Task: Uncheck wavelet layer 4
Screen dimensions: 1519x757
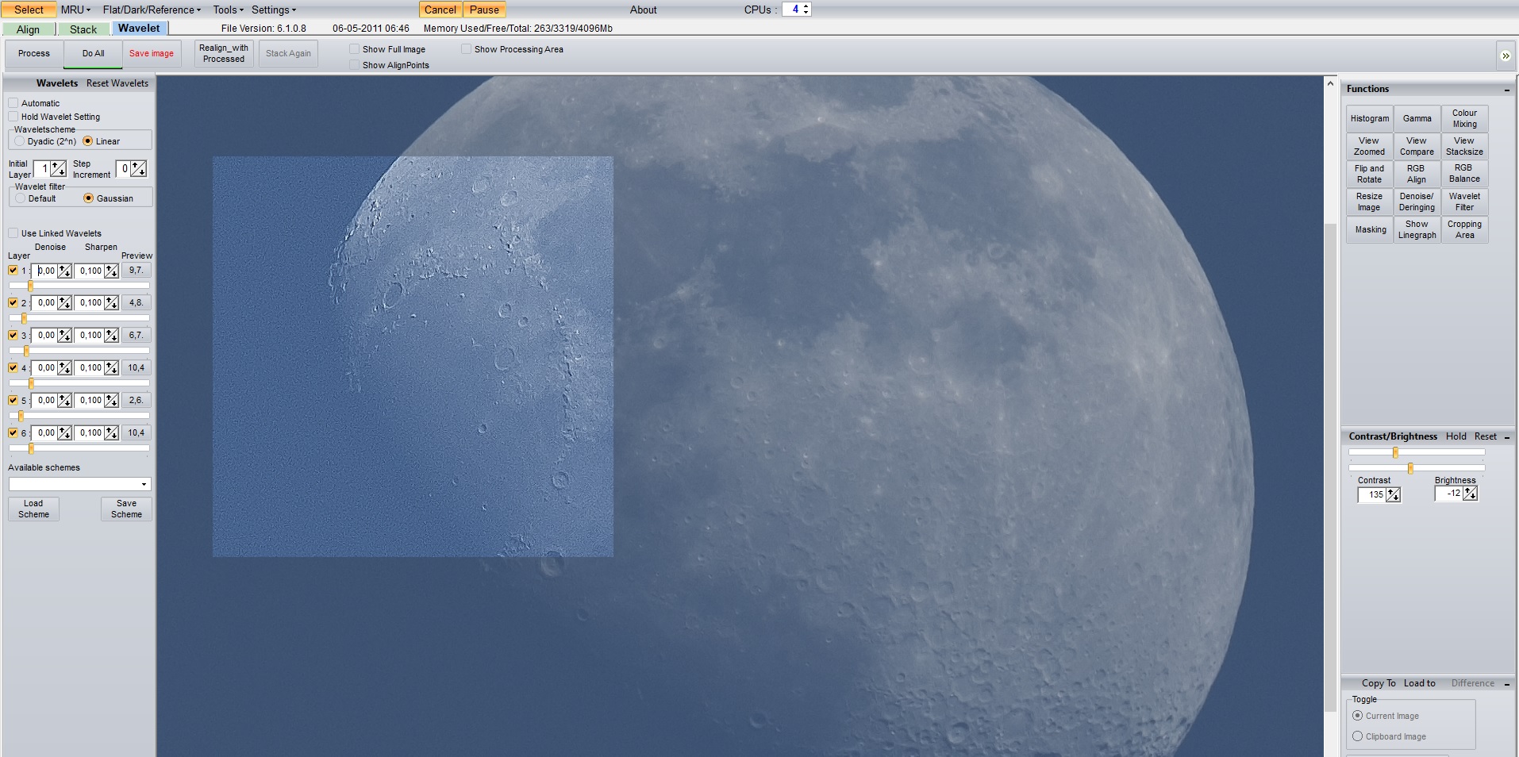Action: (13, 368)
